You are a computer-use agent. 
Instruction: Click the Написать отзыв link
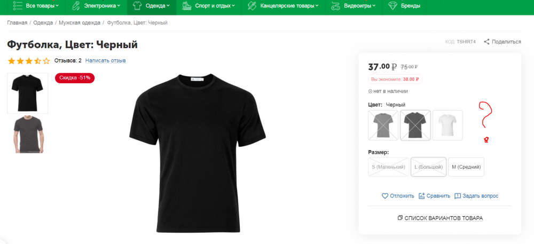tap(105, 60)
